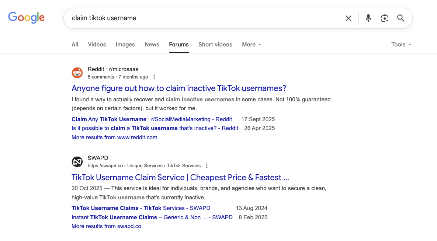Clear the search box text
437x241 pixels.
click(348, 18)
